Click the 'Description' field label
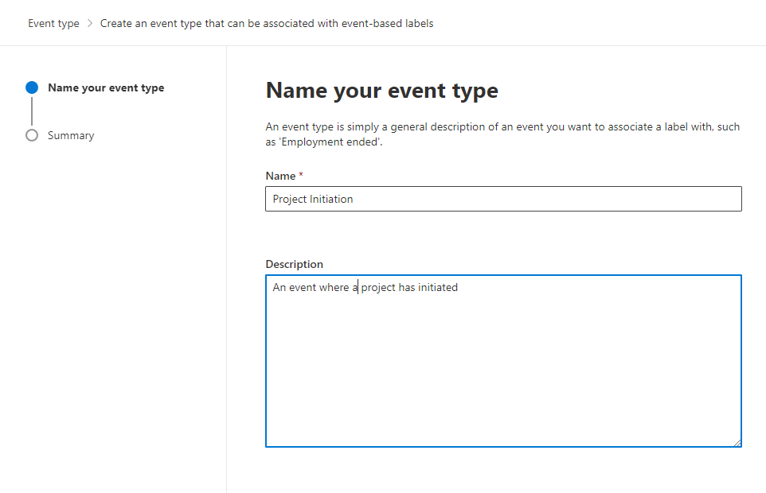 pos(294,264)
